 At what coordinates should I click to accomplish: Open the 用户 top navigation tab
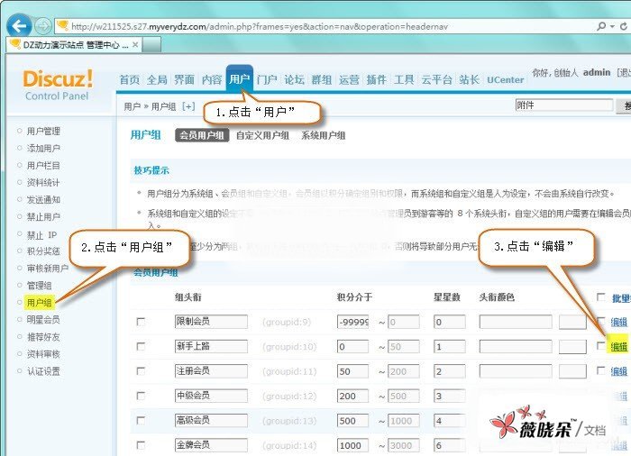239,79
